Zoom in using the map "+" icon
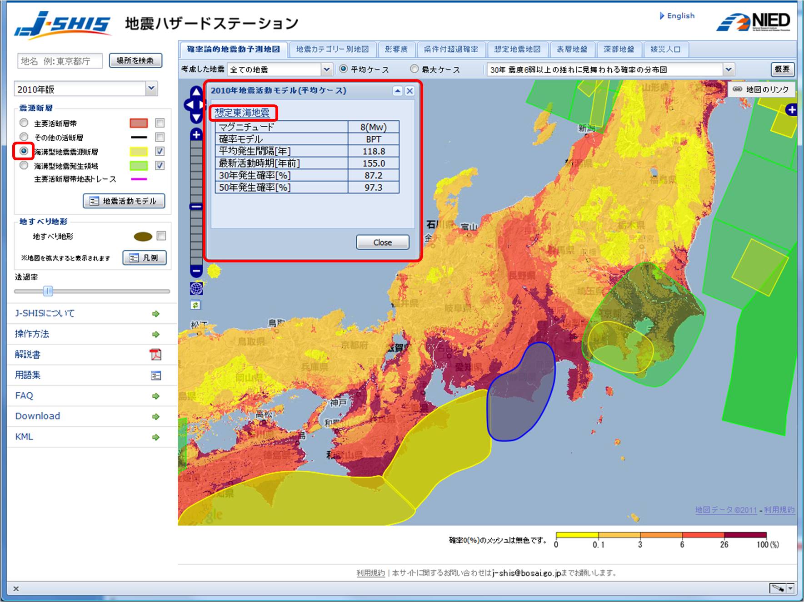 pyautogui.click(x=195, y=134)
